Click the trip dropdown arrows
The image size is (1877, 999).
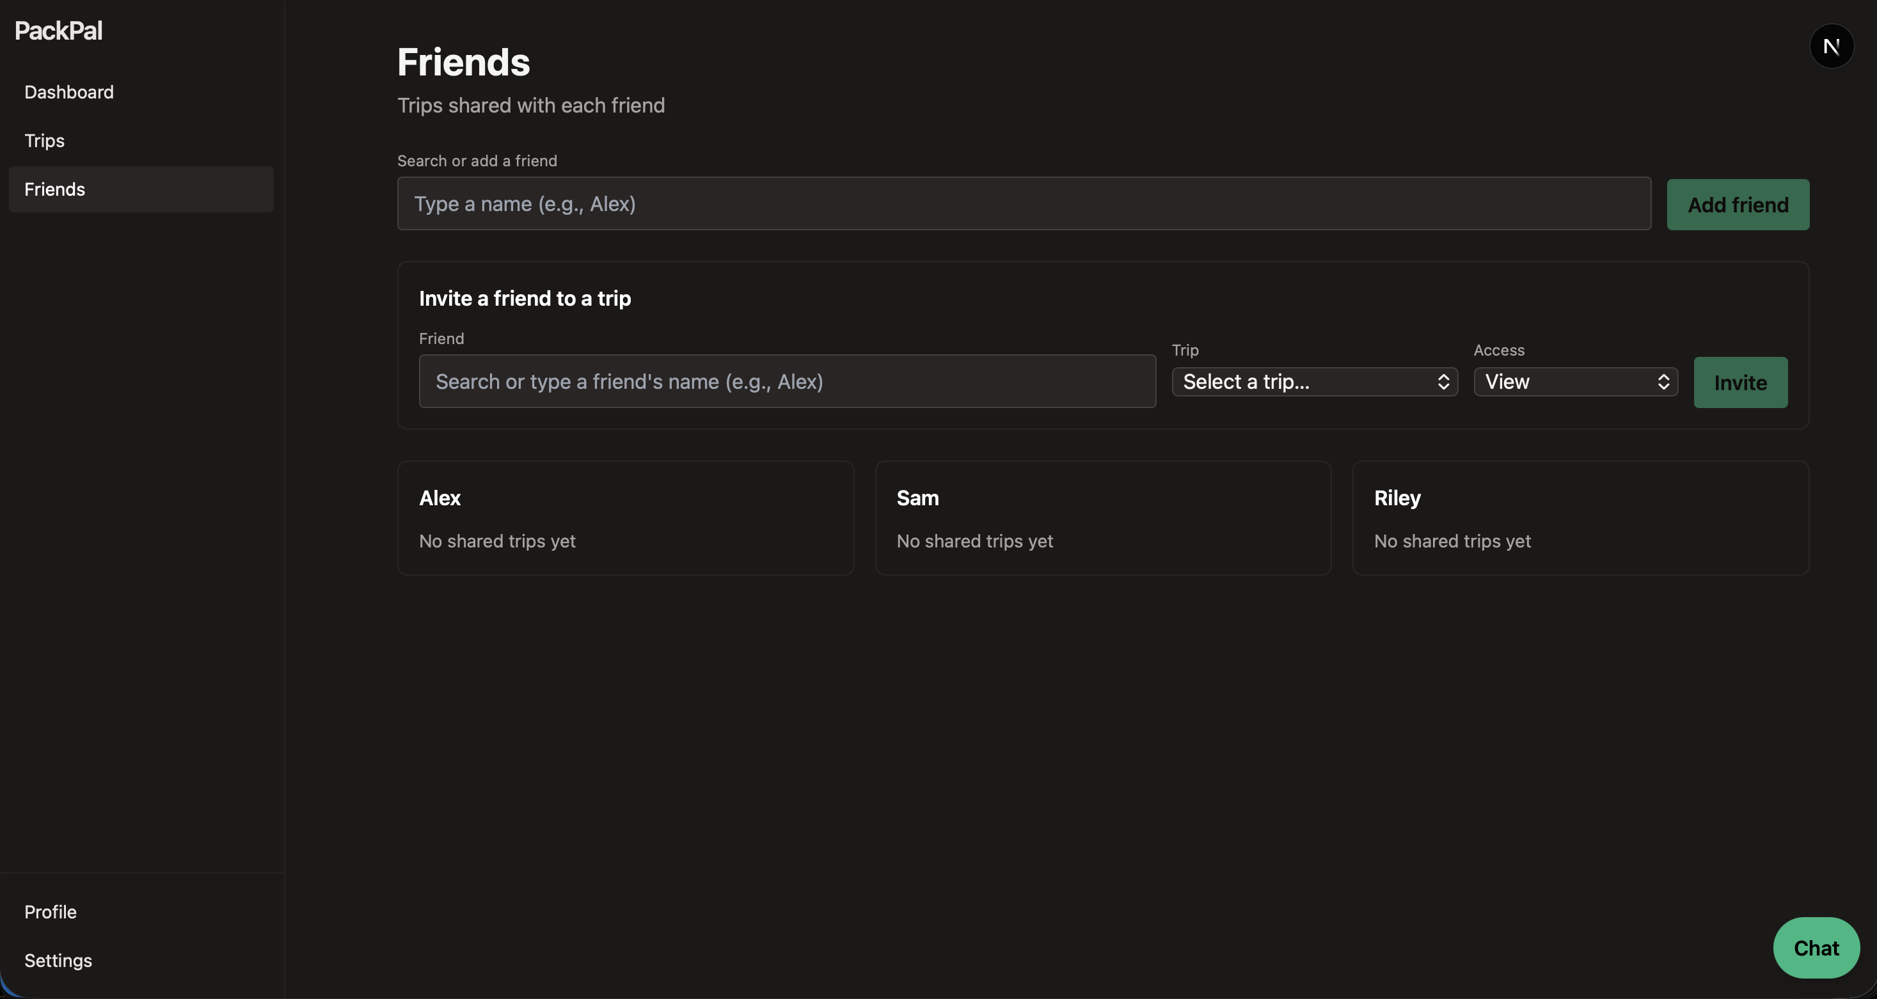[1443, 382]
